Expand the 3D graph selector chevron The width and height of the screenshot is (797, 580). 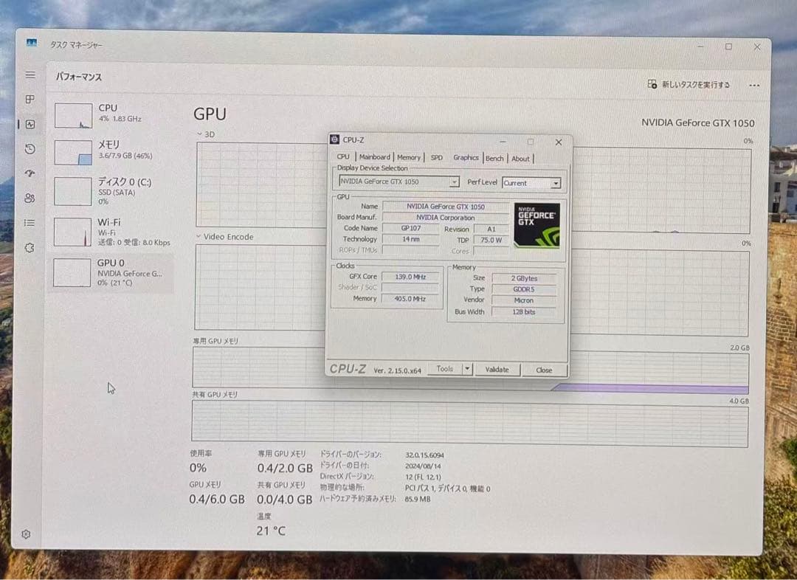click(x=200, y=134)
